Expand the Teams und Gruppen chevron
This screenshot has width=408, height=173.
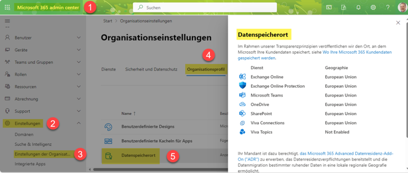(x=79, y=62)
